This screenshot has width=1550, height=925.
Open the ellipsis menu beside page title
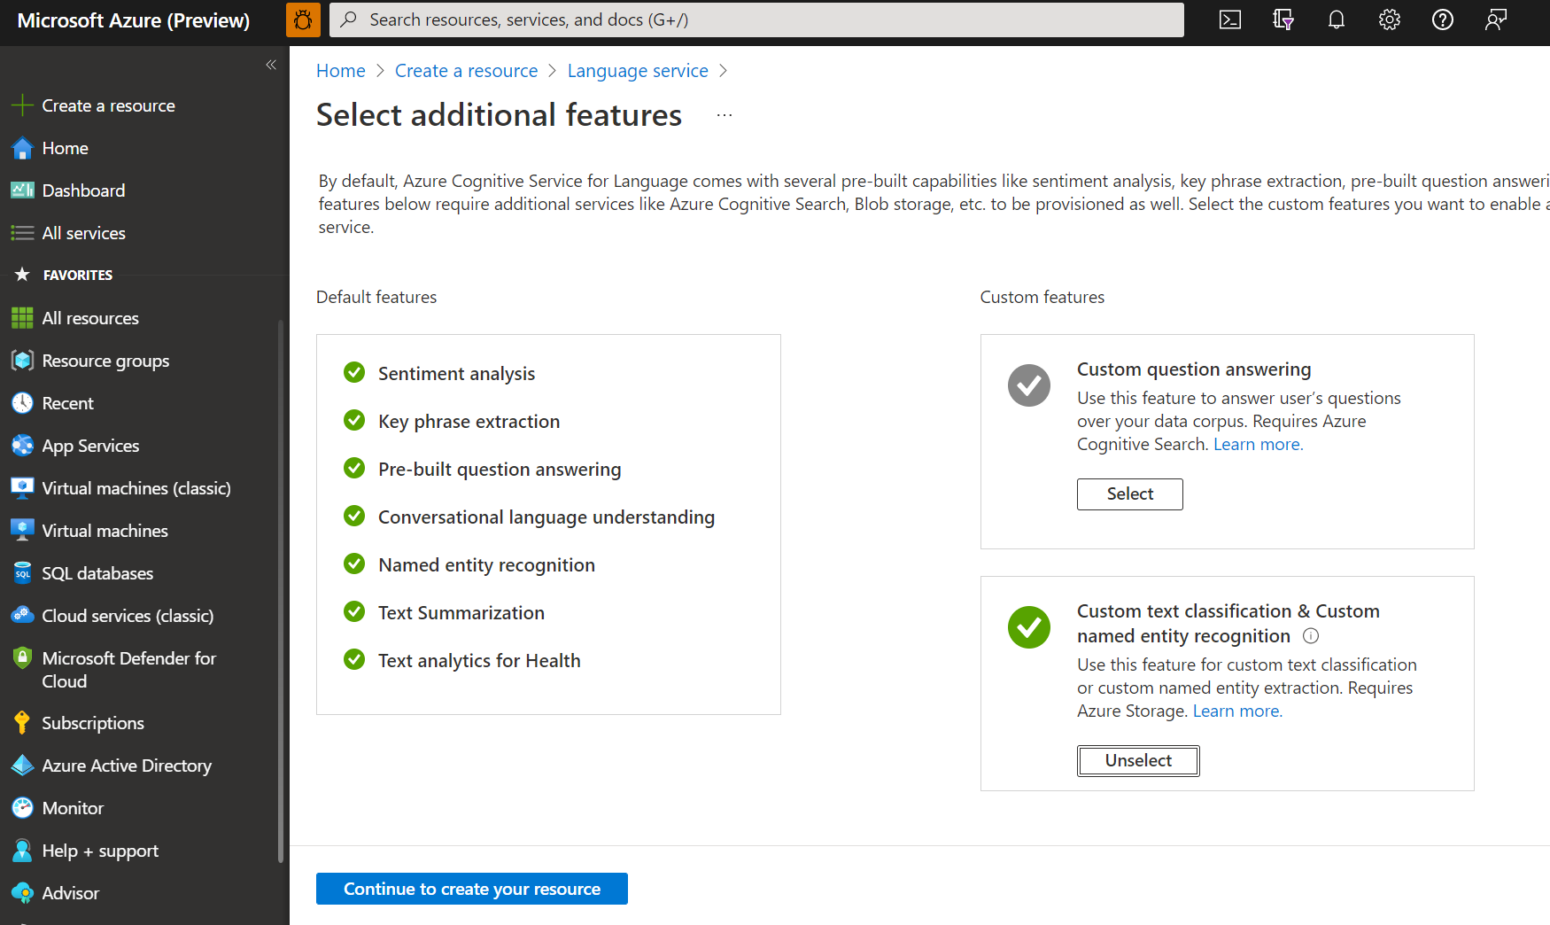[x=724, y=113]
